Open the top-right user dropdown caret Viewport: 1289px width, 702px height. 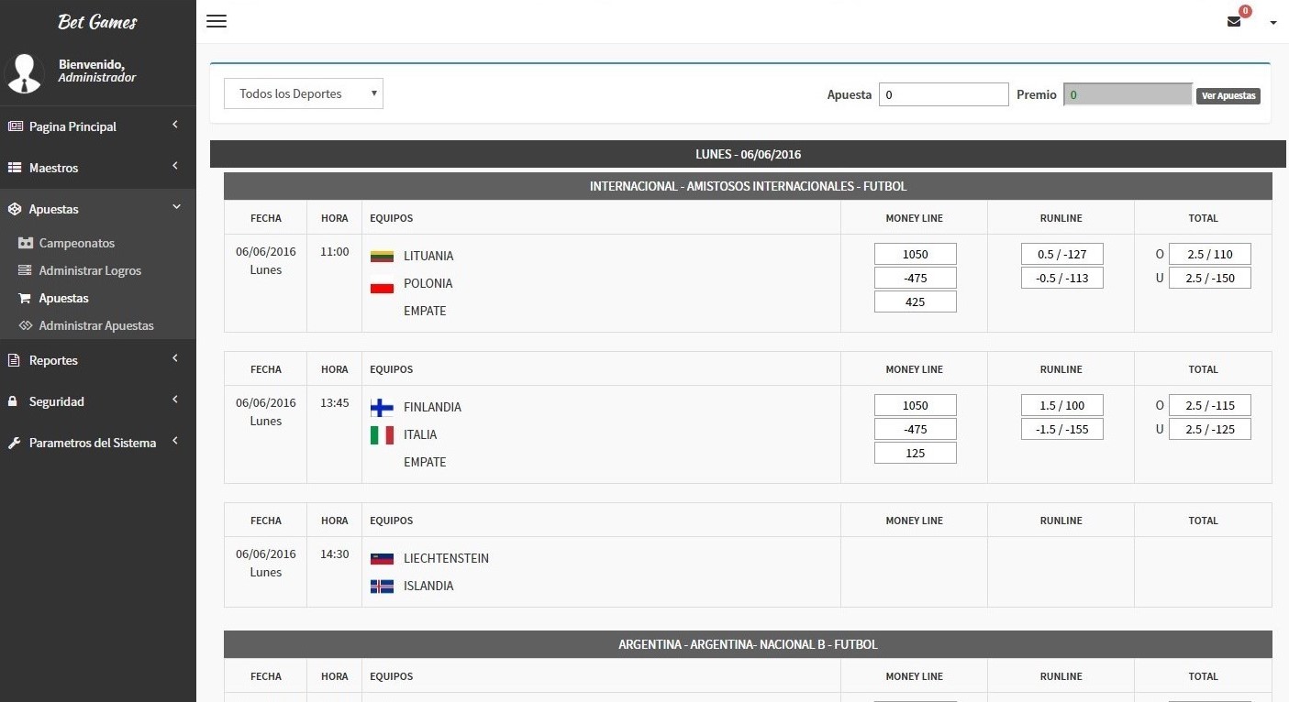point(1273,24)
